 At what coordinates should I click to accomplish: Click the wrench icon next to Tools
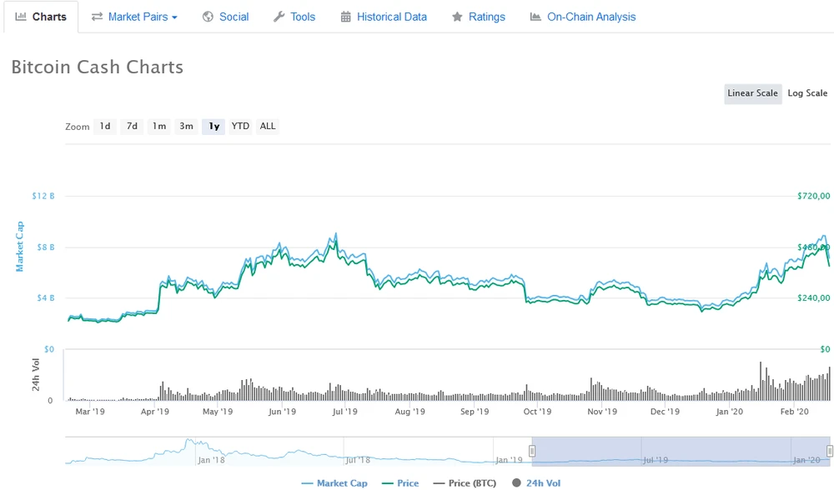(x=279, y=17)
